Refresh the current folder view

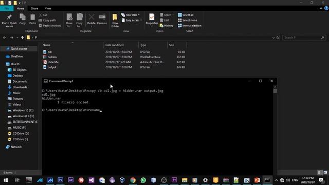(278, 38)
